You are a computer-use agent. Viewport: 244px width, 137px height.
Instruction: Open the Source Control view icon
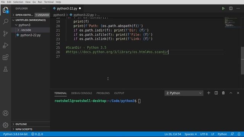click(x=5, y=33)
